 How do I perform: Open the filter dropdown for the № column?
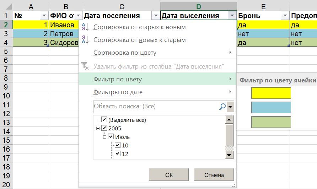44,16
